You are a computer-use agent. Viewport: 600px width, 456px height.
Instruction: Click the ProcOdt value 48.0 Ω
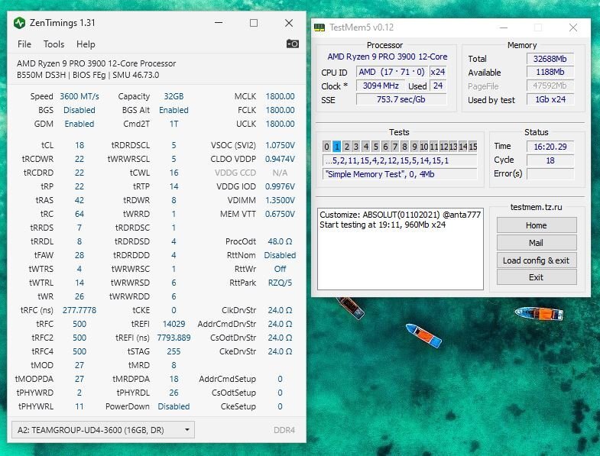point(280,241)
